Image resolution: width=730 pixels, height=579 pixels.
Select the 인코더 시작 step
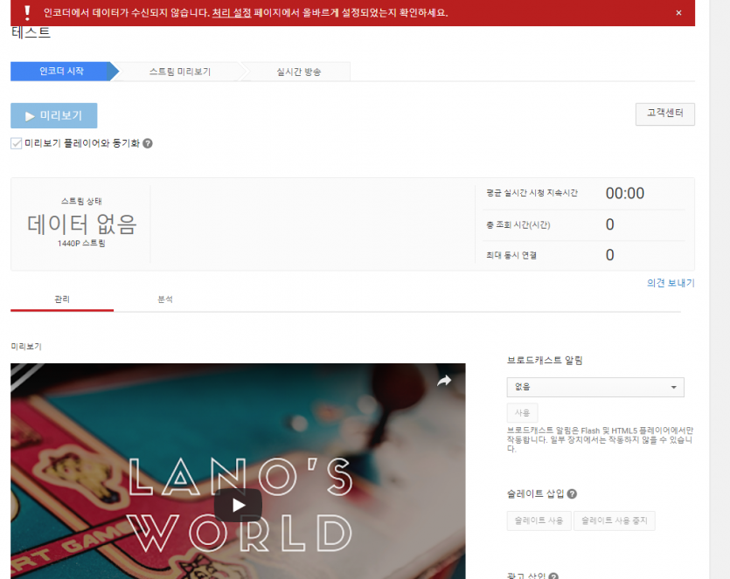coord(62,71)
